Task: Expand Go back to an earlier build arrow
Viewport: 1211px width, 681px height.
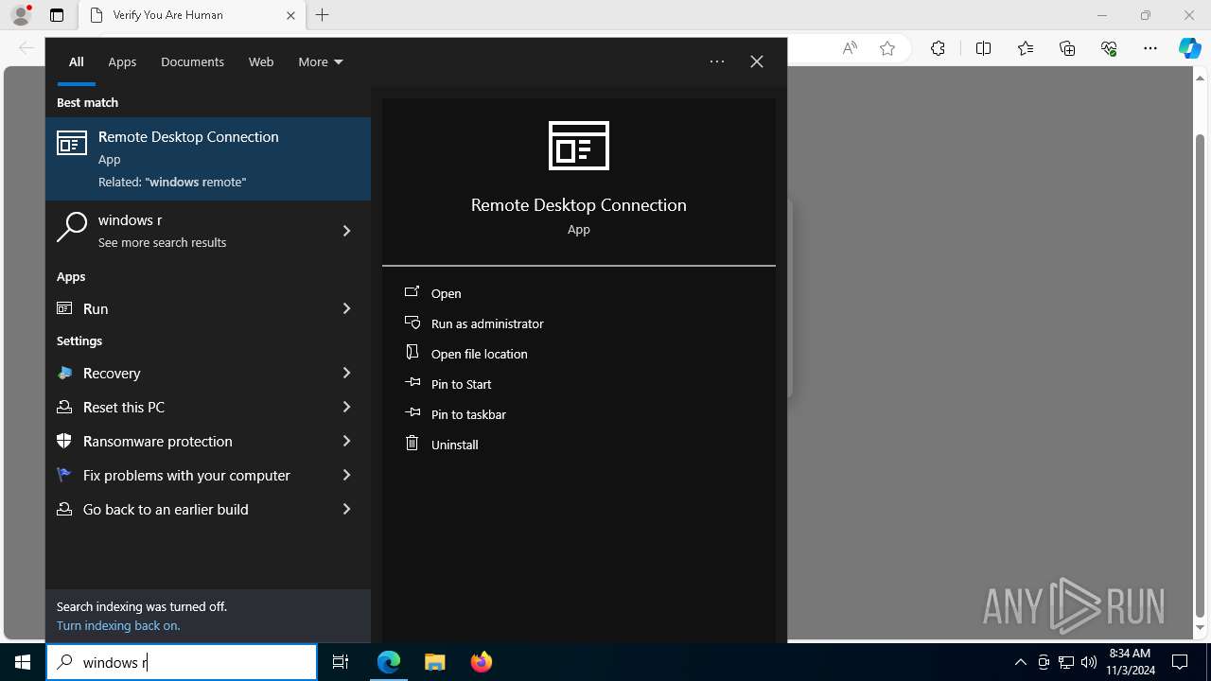Action: 346,509
